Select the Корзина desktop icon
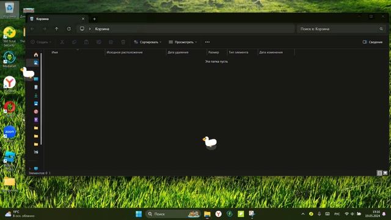The image size is (391, 220). pyautogui.click(x=9, y=10)
